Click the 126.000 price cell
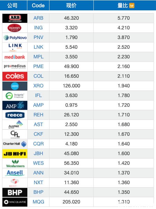156x209 pixels. point(71,86)
